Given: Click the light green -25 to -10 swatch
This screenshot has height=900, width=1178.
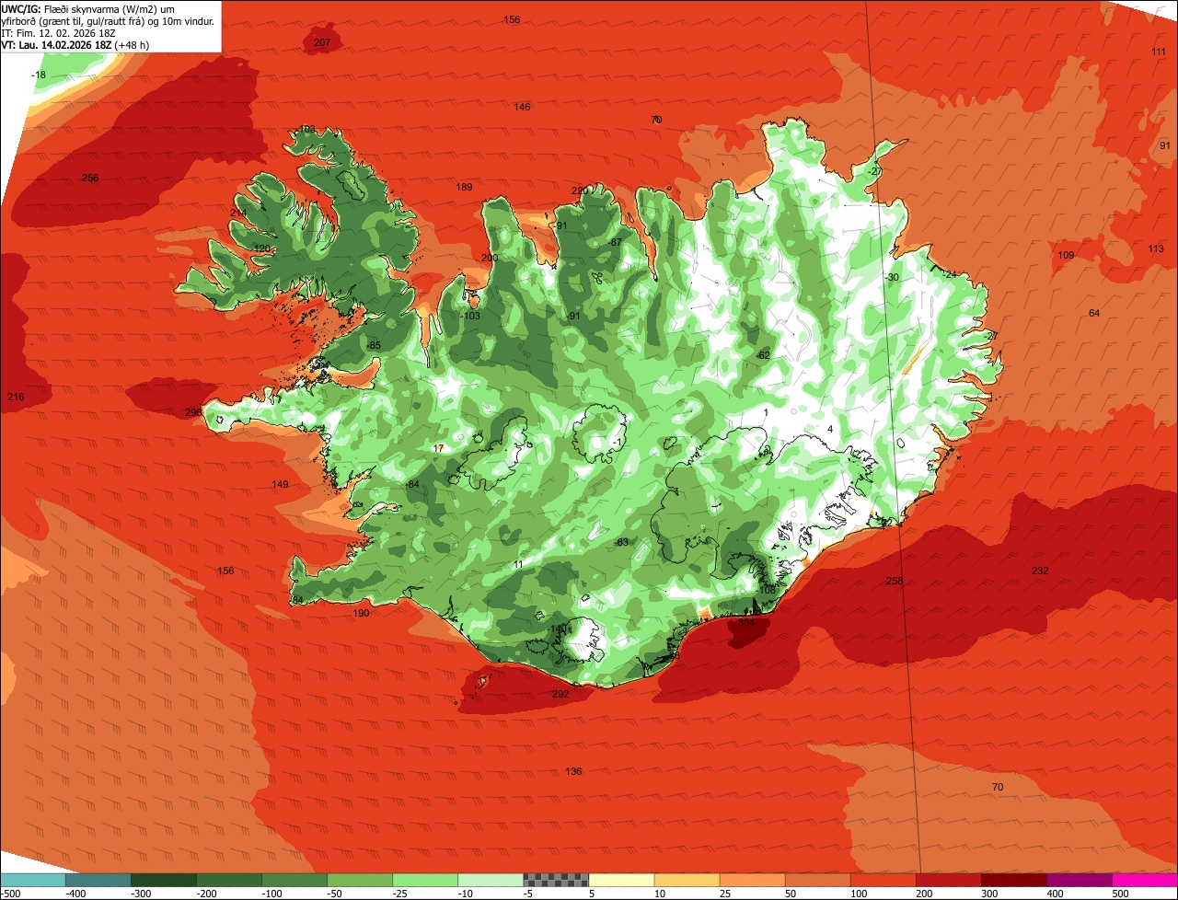Looking at the screenshot, I should (425, 880).
